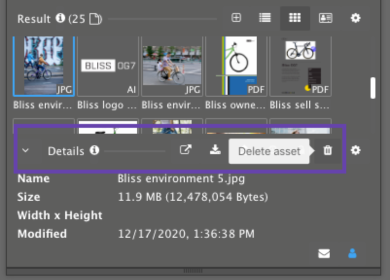Click the Details info icon
This screenshot has height=280, width=390.
tap(94, 150)
